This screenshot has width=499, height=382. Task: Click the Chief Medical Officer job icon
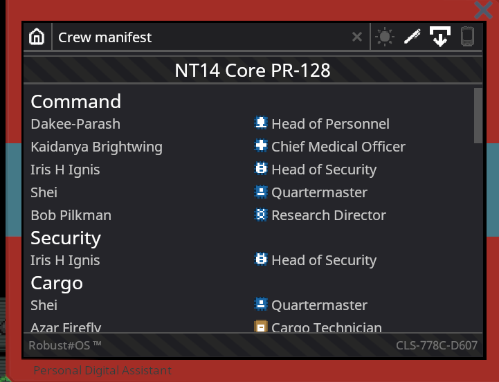pos(261,146)
